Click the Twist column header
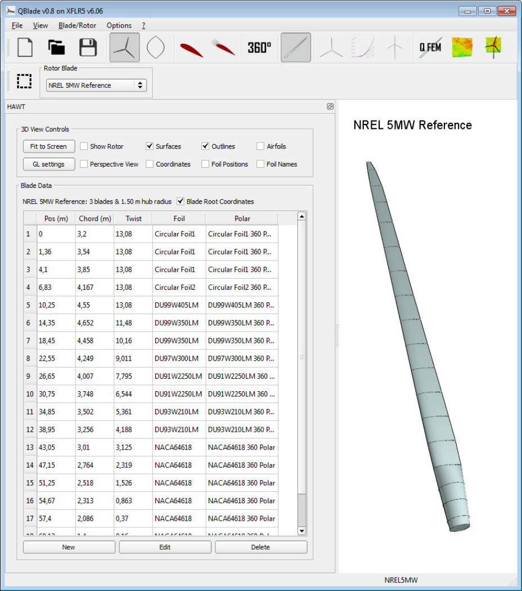 click(133, 218)
